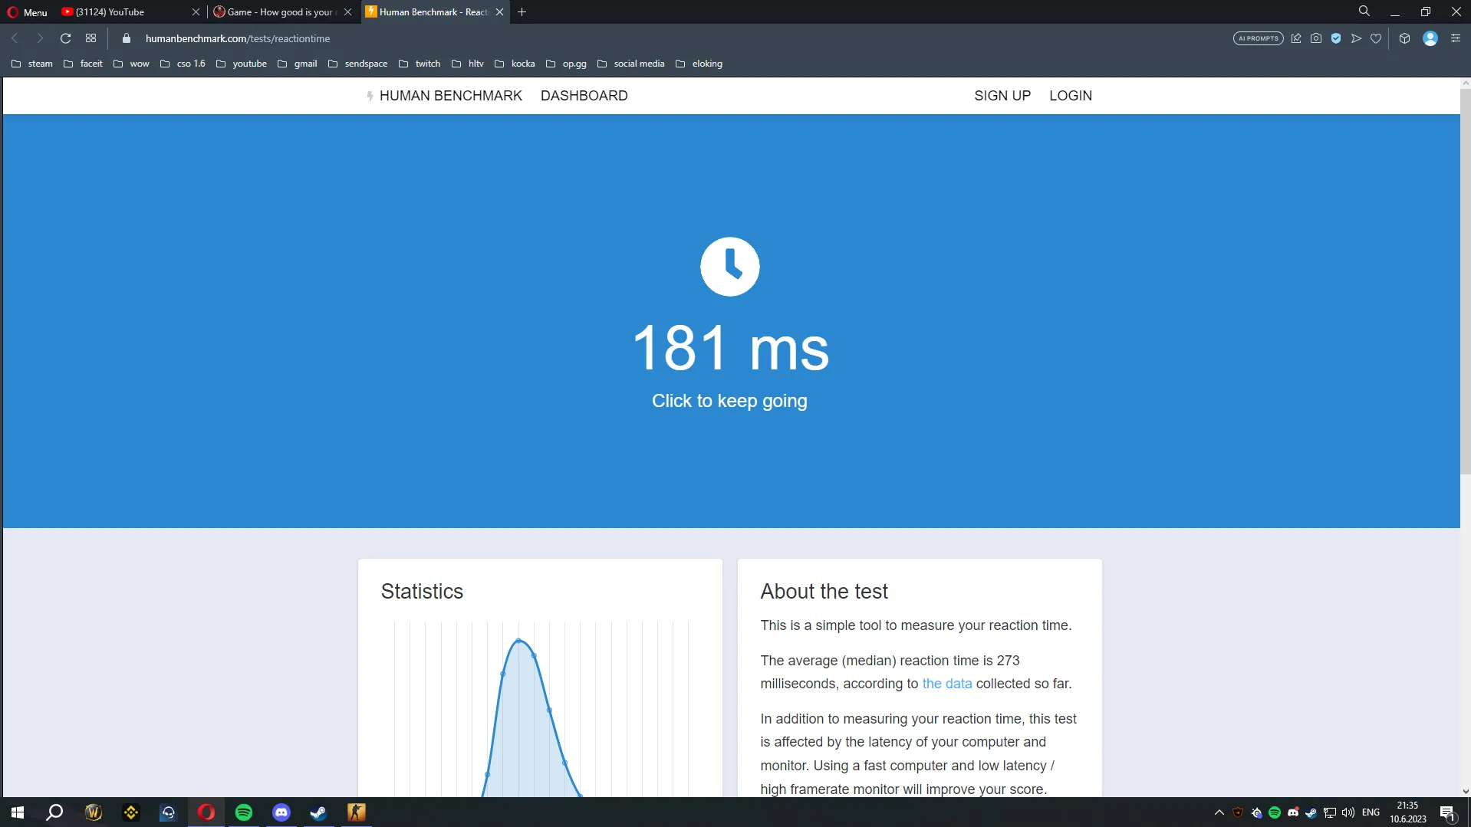Expand the system tray hidden icons chevron
The height and width of the screenshot is (827, 1471).
1219,812
